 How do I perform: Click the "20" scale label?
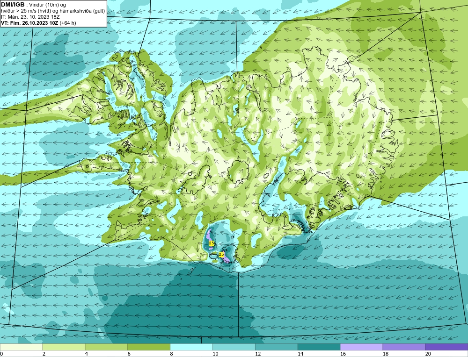(x=428, y=354)
